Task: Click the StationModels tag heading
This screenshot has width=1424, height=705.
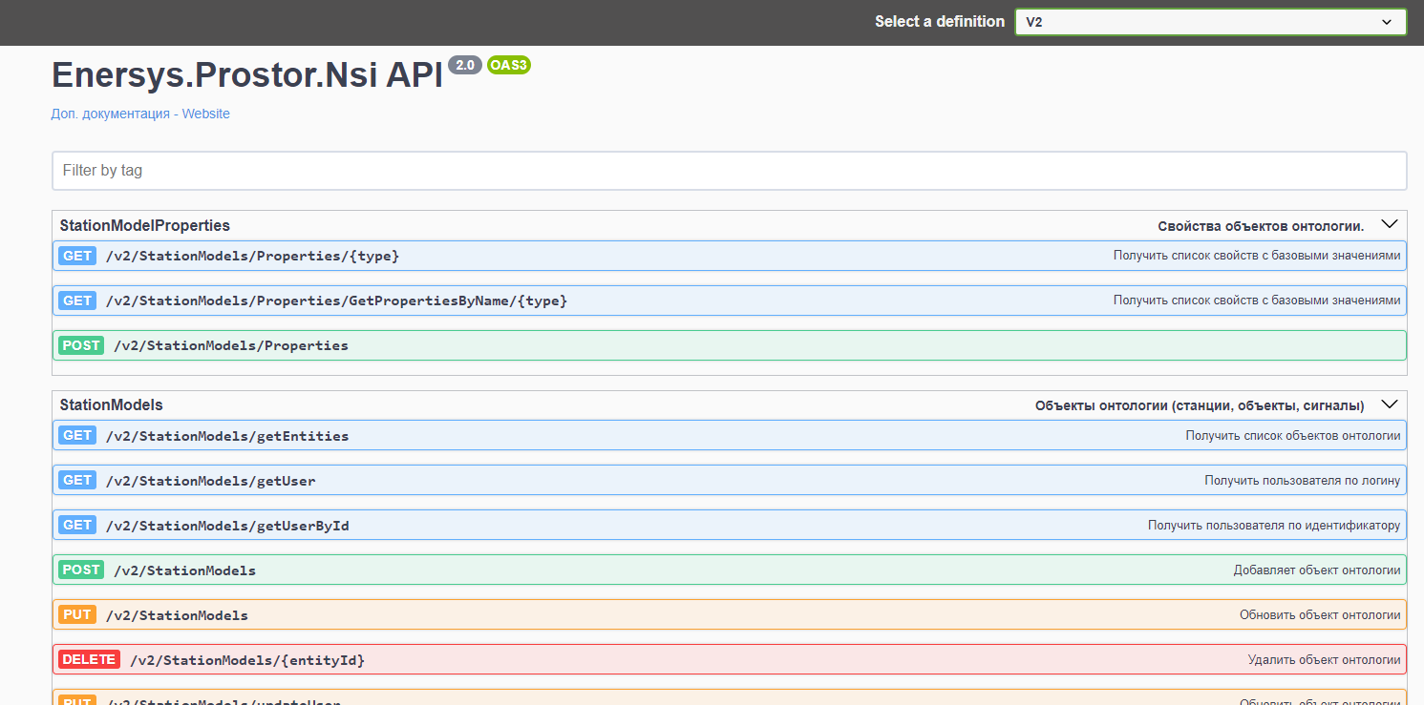Action: [112, 405]
